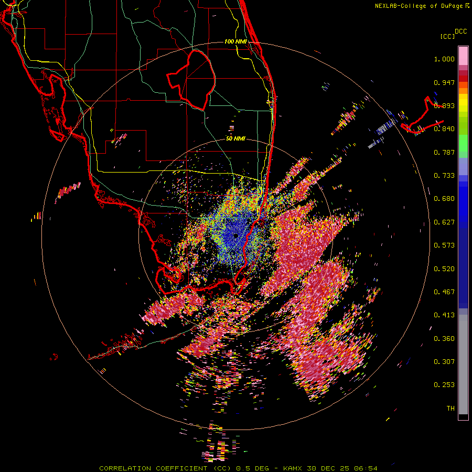Click the 0.467 value on the color scale
Viewport: 472px width, 472px height.
pos(444,292)
